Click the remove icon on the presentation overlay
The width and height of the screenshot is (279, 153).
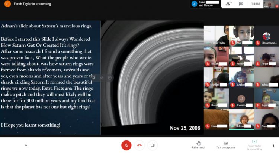[110, 77]
